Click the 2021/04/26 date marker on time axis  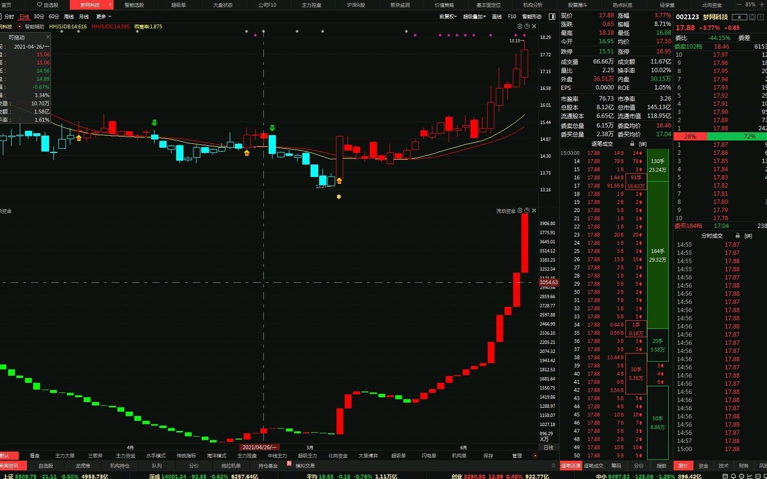(260, 447)
